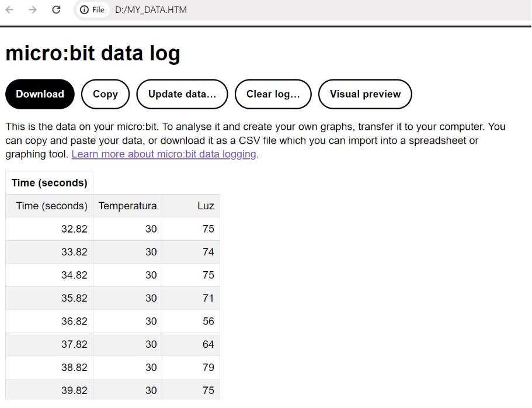The image size is (532, 408).
Task: Show the Visual preview graph
Action: click(365, 94)
